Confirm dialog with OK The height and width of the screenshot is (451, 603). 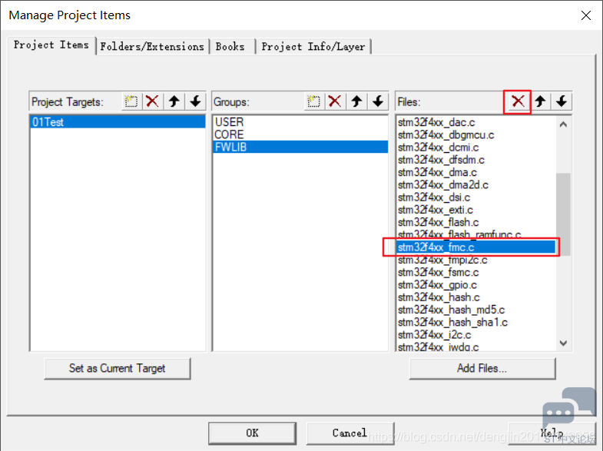252,433
